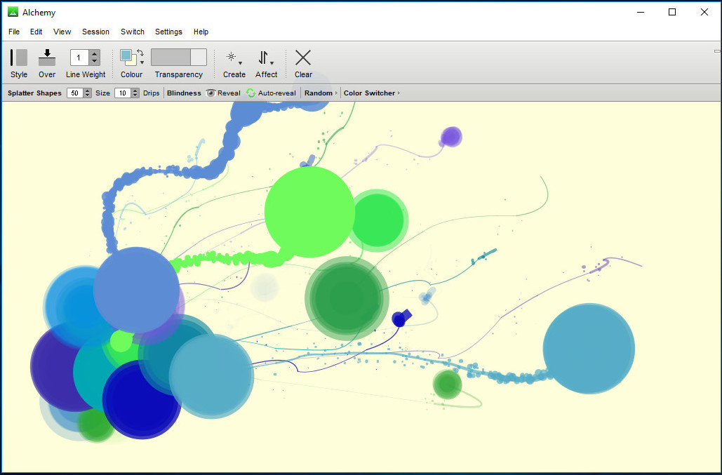Increase Line Weight with up arrow
This screenshot has height=475, width=722.
[95, 54]
